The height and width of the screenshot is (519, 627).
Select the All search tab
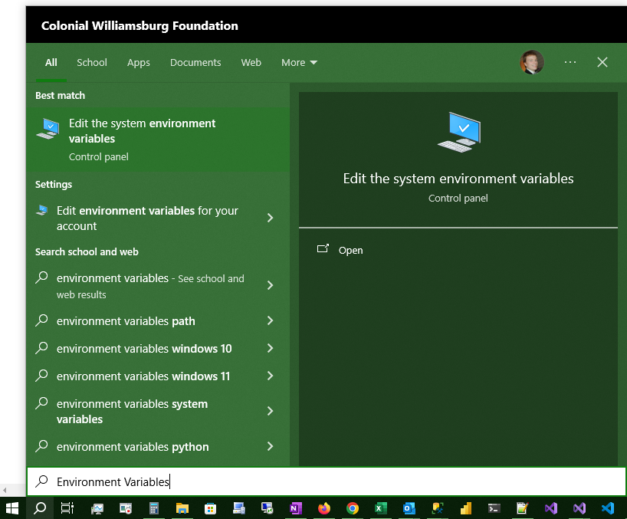(x=51, y=62)
